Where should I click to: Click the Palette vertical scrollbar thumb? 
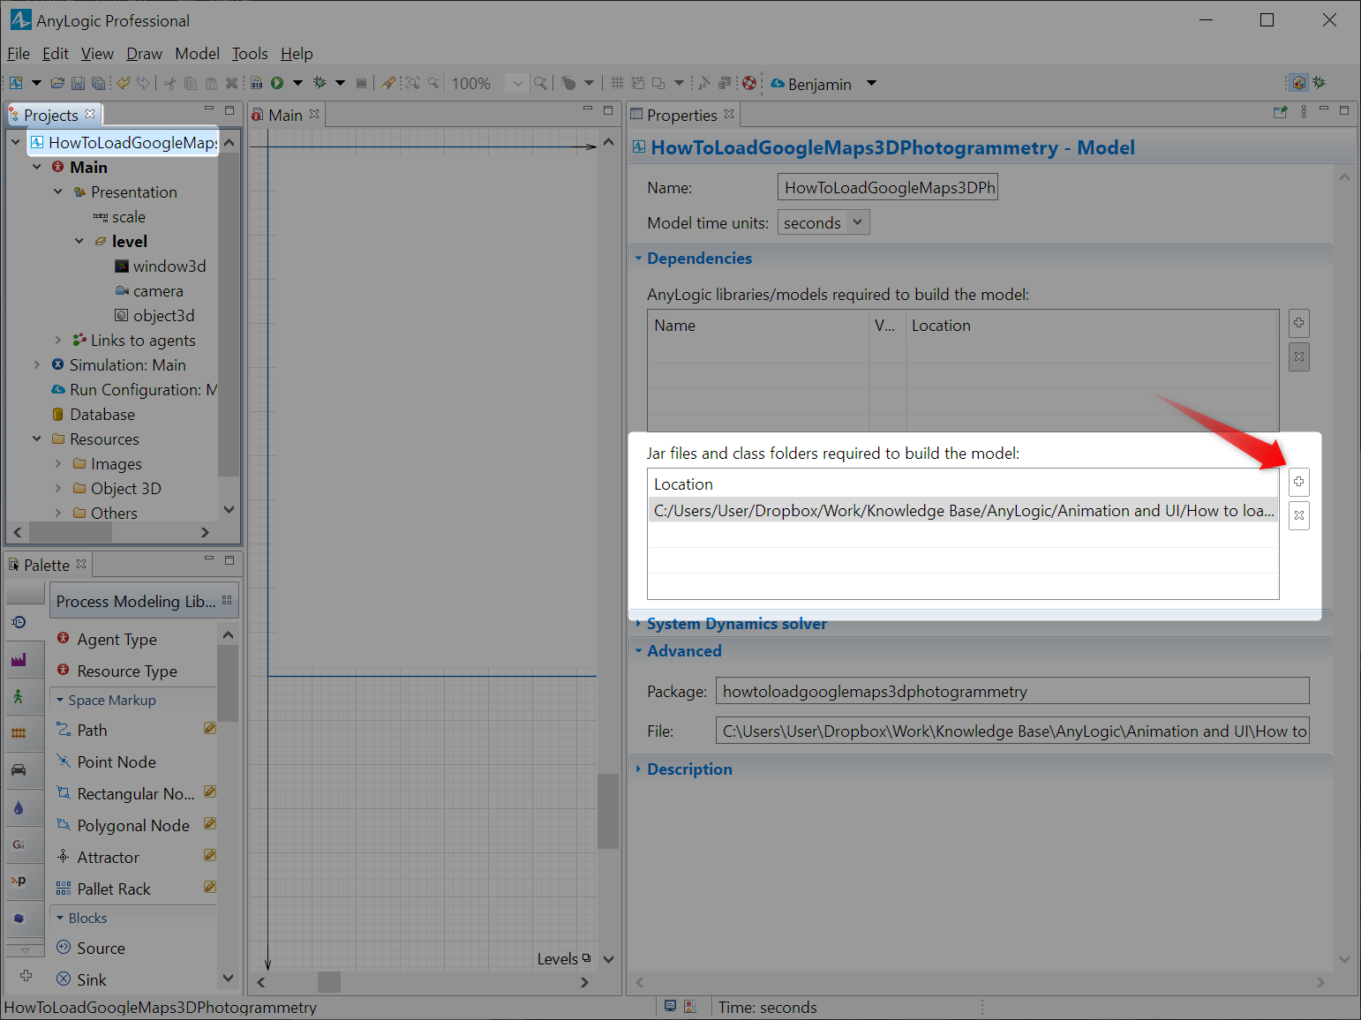click(x=228, y=683)
